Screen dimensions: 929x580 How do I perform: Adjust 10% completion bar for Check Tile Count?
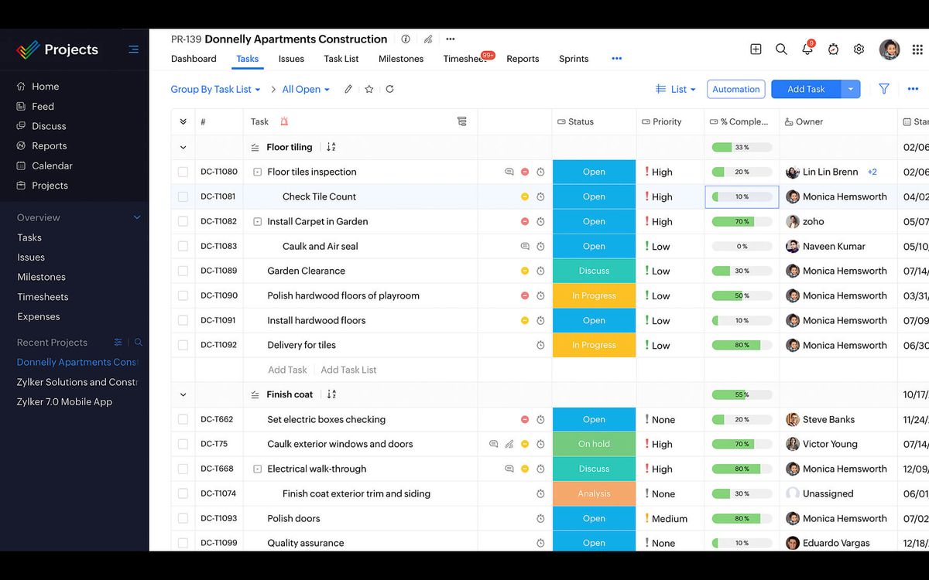[x=742, y=196]
